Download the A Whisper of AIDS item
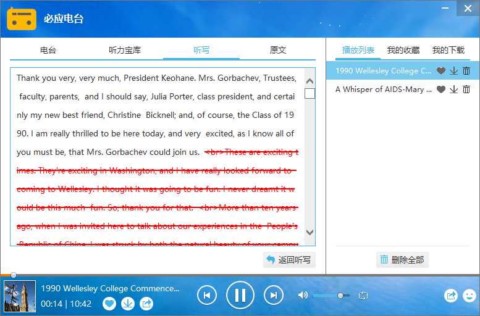 [453, 89]
